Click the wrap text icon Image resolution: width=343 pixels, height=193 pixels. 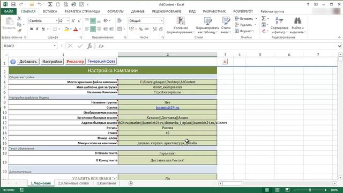(120, 21)
